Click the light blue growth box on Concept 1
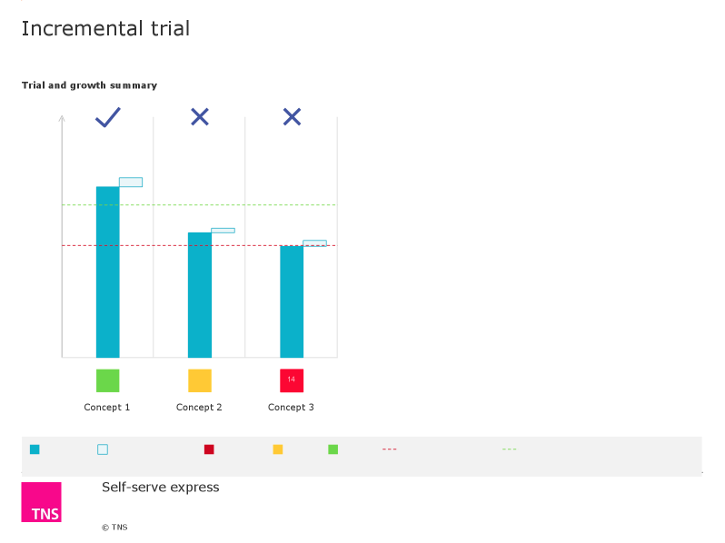The height and width of the screenshot is (543, 725). pos(131,183)
